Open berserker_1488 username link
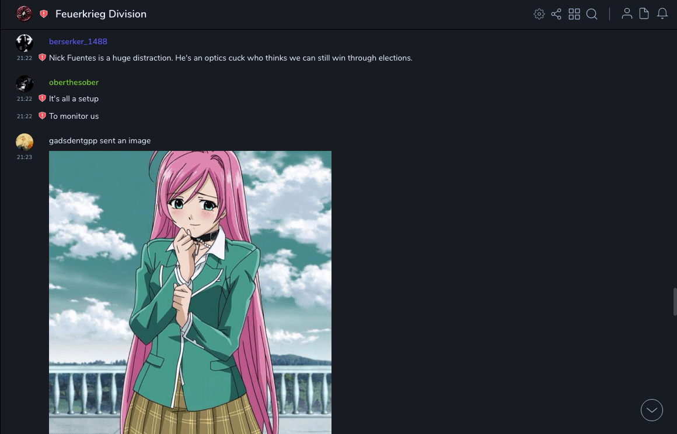This screenshot has height=434, width=677. point(78,41)
